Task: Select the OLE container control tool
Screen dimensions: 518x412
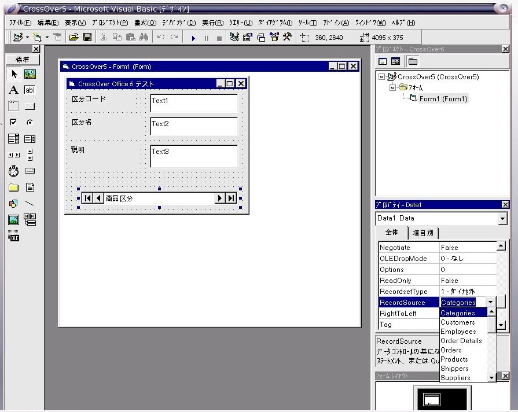Action: click(13, 236)
